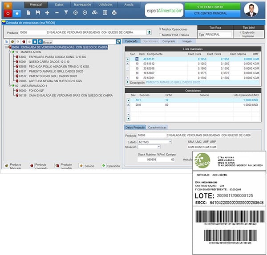267x255 pixels.
Task: Select Explosión radio option
Action: point(241,32)
